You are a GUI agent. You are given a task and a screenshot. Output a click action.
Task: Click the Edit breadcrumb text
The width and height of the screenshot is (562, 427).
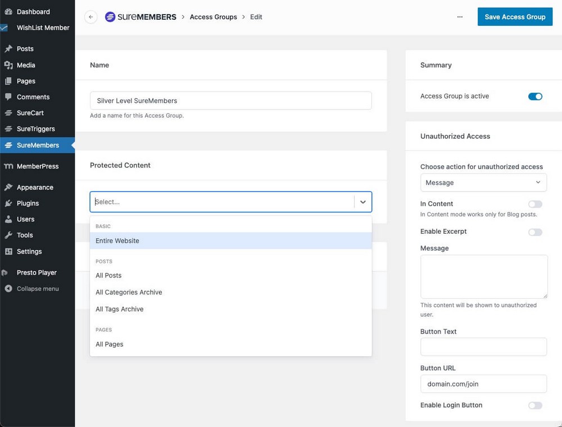(x=256, y=17)
